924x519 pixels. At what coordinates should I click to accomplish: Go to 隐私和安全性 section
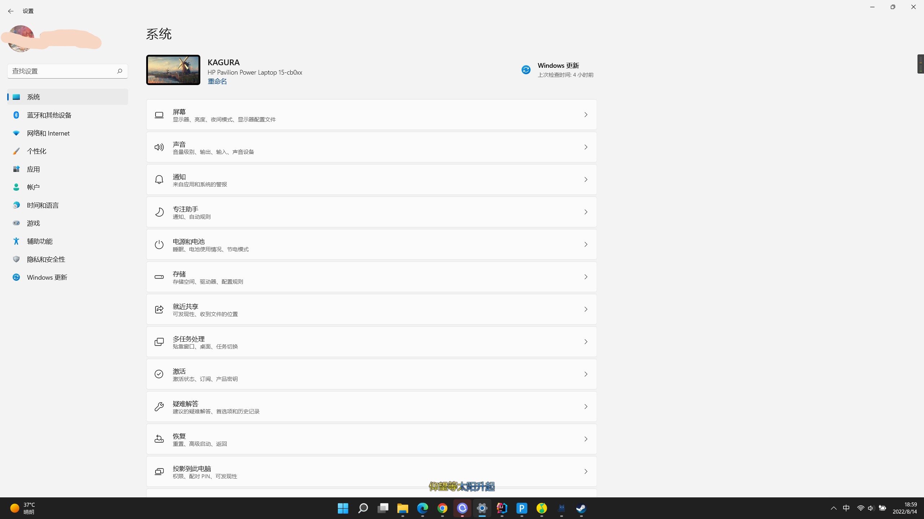click(x=46, y=259)
